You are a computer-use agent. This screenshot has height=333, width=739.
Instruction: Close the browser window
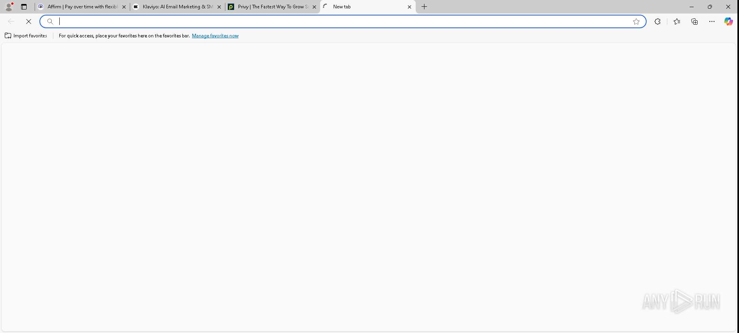pyautogui.click(x=728, y=7)
